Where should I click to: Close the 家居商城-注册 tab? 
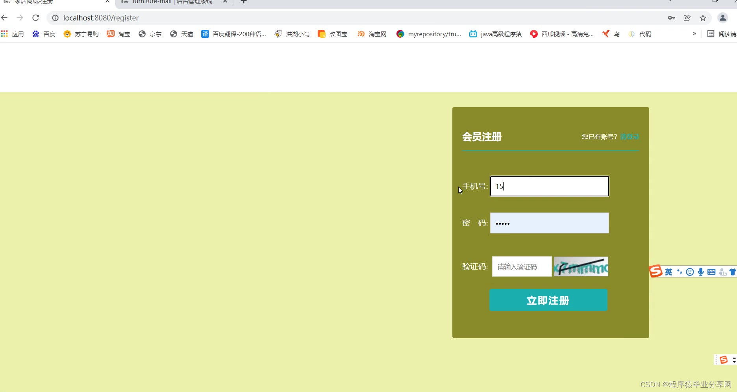pos(107,2)
